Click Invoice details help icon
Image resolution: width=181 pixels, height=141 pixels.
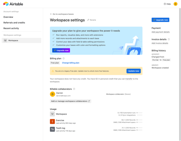click(169, 39)
